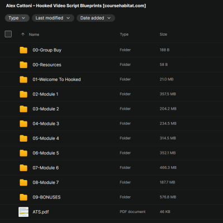Click the sort direction arrow beside Name
The image size is (223, 223).
pyautogui.click(x=23, y=35)
